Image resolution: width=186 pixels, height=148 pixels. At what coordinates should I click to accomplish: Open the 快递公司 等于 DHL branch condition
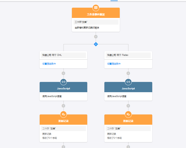click(x=63, y=55)
